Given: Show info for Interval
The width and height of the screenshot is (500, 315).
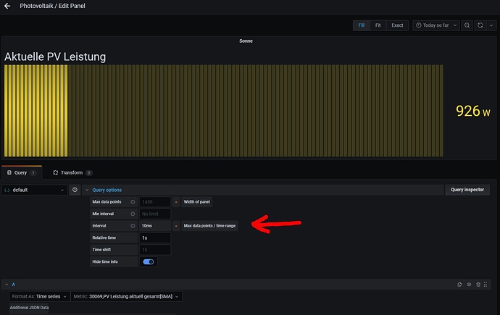Looking at the screenshot, I should tap(133, 226).
